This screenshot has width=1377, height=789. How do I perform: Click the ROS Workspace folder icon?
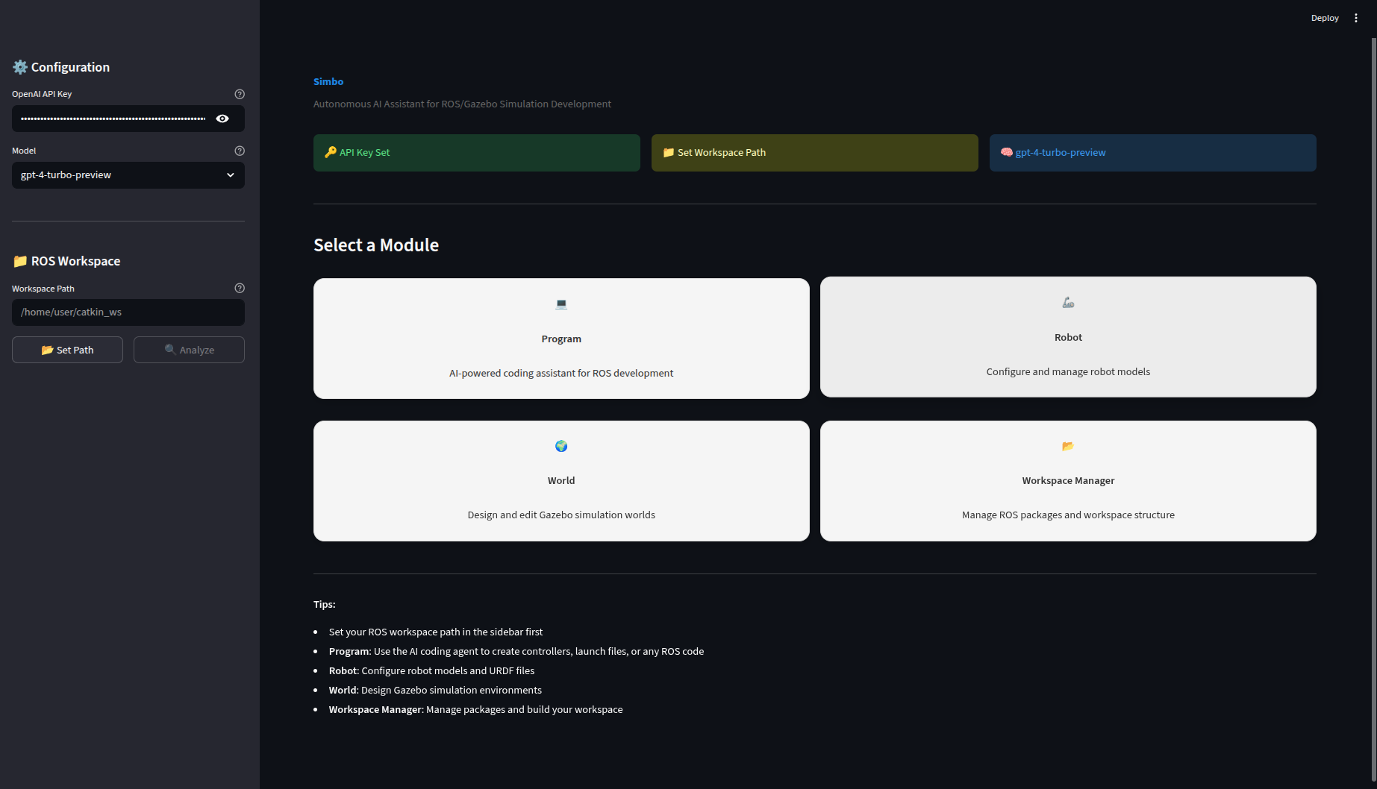coord(20,261)
